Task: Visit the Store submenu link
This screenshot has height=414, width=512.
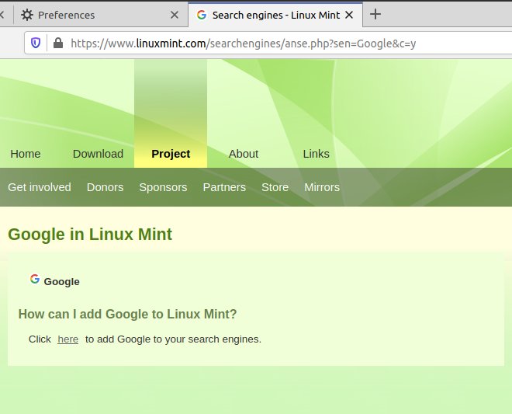Action: pos(275,187)
